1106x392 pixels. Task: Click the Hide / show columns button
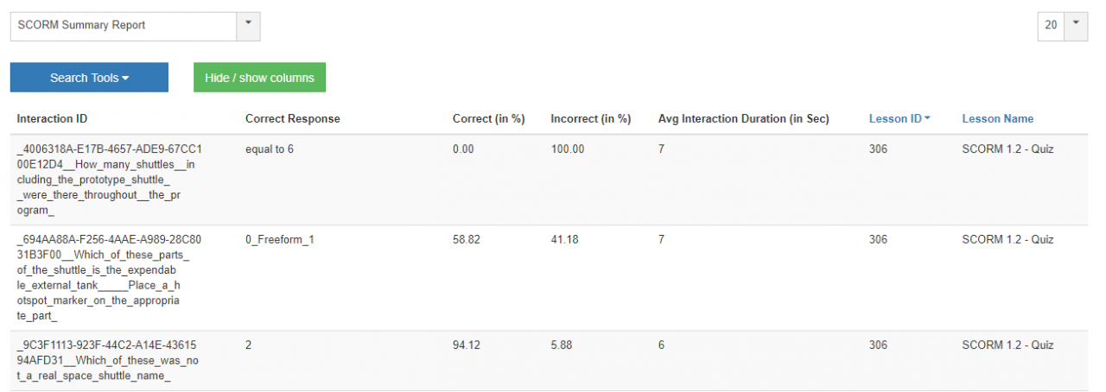[259, 78]
